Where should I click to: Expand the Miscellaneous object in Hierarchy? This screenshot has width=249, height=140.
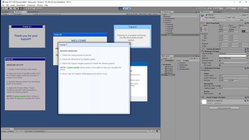pos(164,18)
